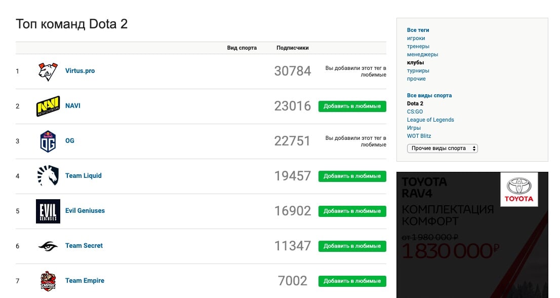
Task: Open the OG team link
Action: [70, 141]
